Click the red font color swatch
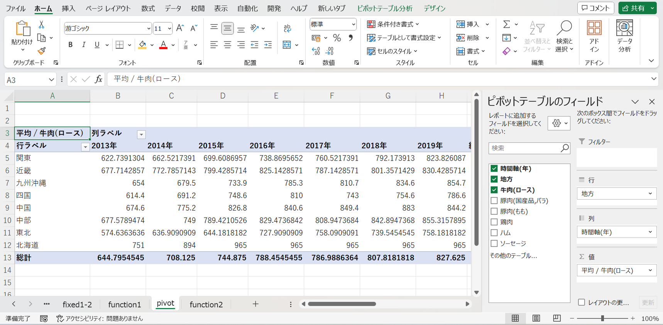 click(x=163, y=45)
